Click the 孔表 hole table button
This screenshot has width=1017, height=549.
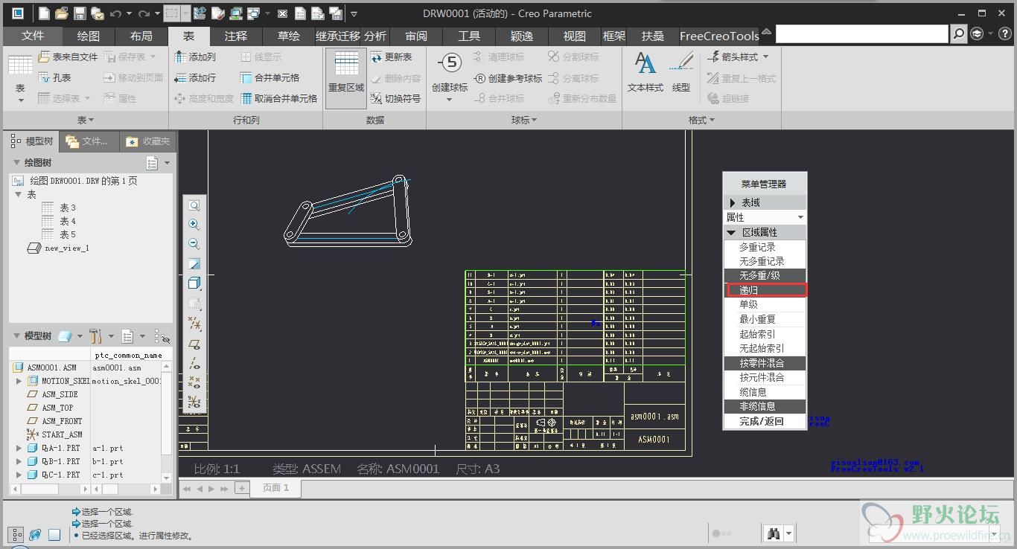click(x=54, y=77)
